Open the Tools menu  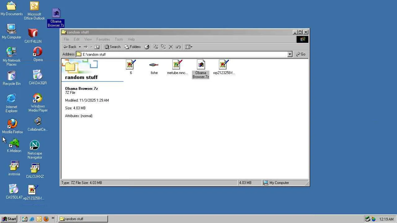pyautogui.click(x=119, y=39)
